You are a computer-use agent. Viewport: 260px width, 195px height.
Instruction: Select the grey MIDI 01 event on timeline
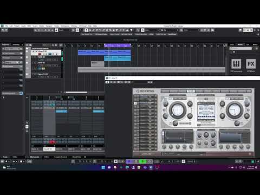pos(97,64)
